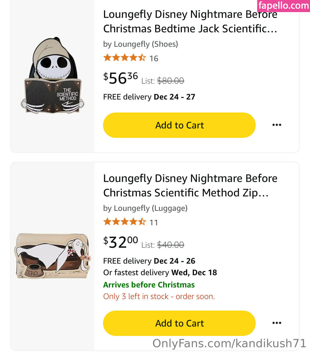Viewport: 310px width, 353px height.
Task: Click the $80.00 list price
Action: tap(170, 80)
